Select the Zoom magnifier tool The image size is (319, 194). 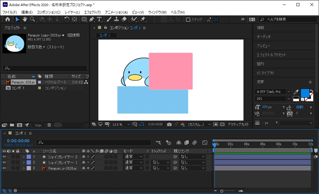[x=32, y=19]
